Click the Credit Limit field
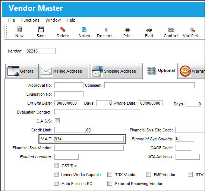This screenshot has width=205, height=191. 73,130
